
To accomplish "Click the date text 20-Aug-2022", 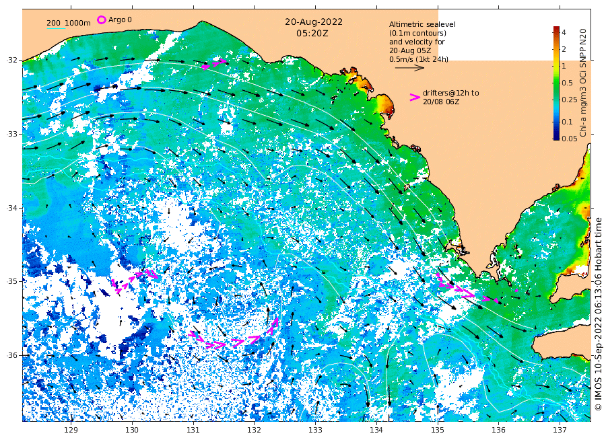I will (x=314, y=22).
